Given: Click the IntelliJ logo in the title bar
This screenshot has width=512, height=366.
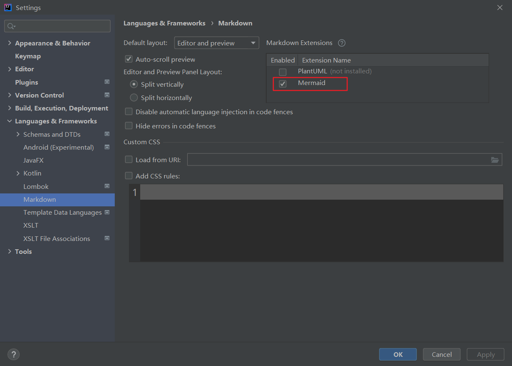Looking at the screenshot, I should [x=8, y=7].
